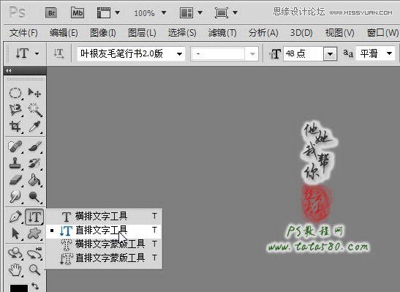This screenshot has width=400, height=292.
Task: Open the 选择(S) menu
Action: [x=182, y=33]
